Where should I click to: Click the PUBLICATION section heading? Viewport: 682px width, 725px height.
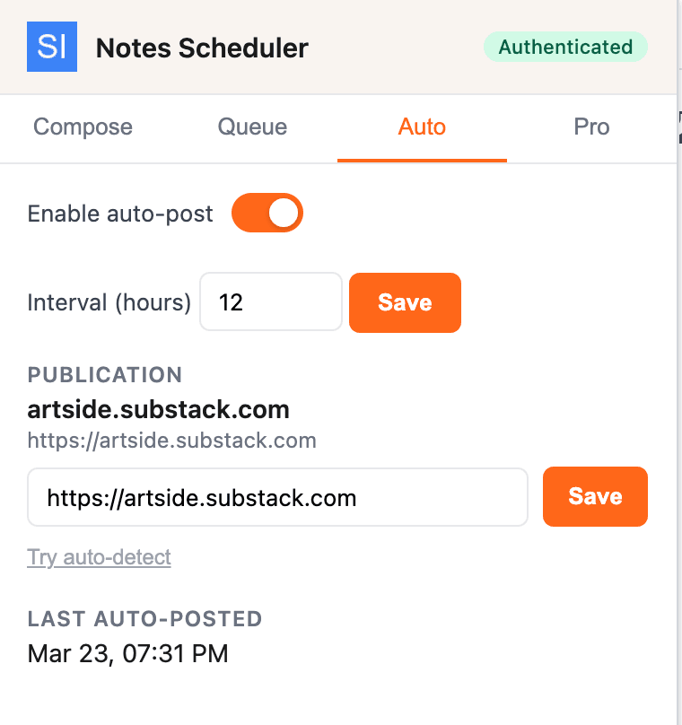point(104,375)
